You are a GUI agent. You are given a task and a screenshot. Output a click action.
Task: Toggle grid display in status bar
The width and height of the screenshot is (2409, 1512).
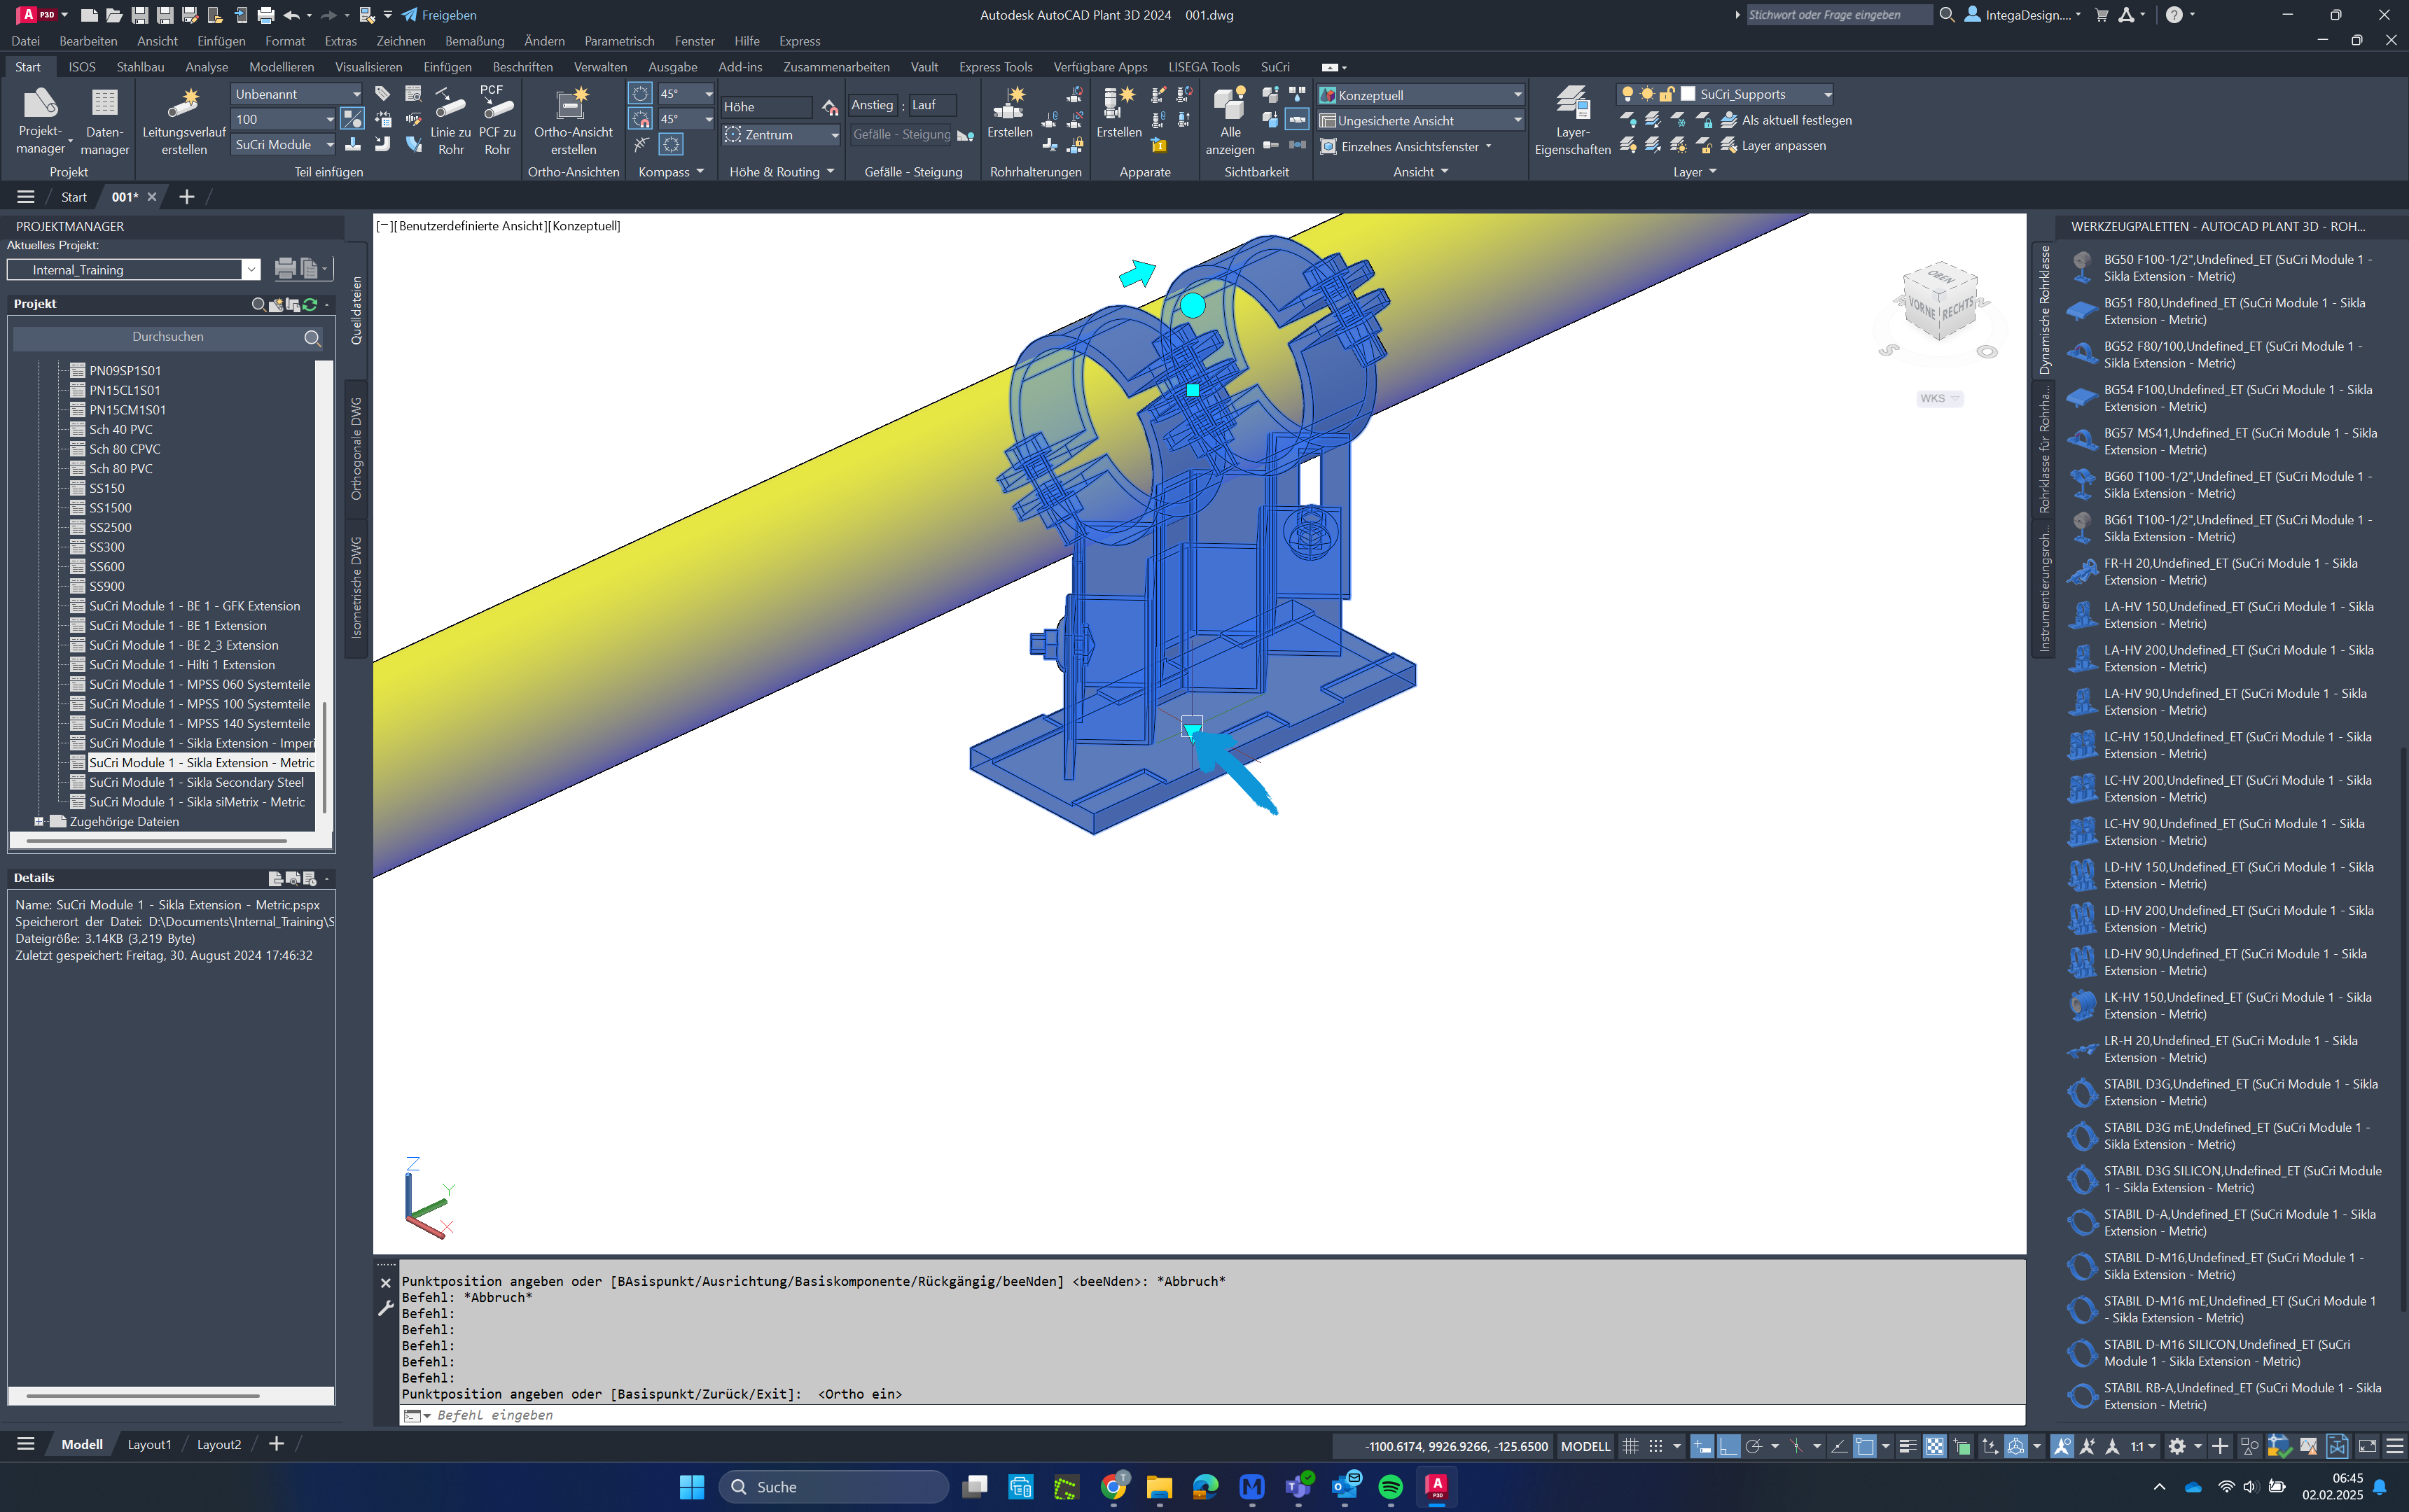[x=1630, y=1446]
